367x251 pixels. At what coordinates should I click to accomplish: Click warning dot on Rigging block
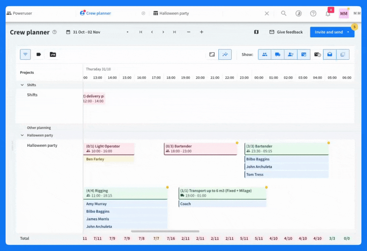pyautogui.click(x=167, y=187)
